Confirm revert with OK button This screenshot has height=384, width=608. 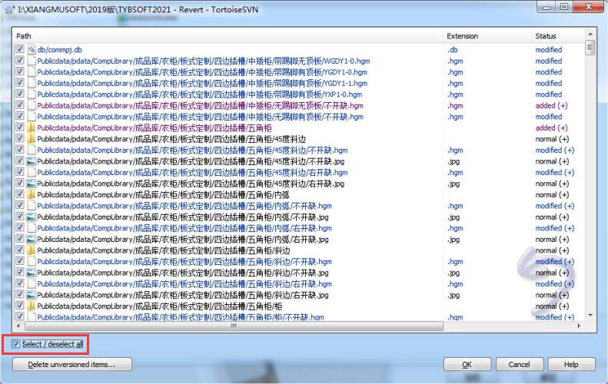point(467,364)
